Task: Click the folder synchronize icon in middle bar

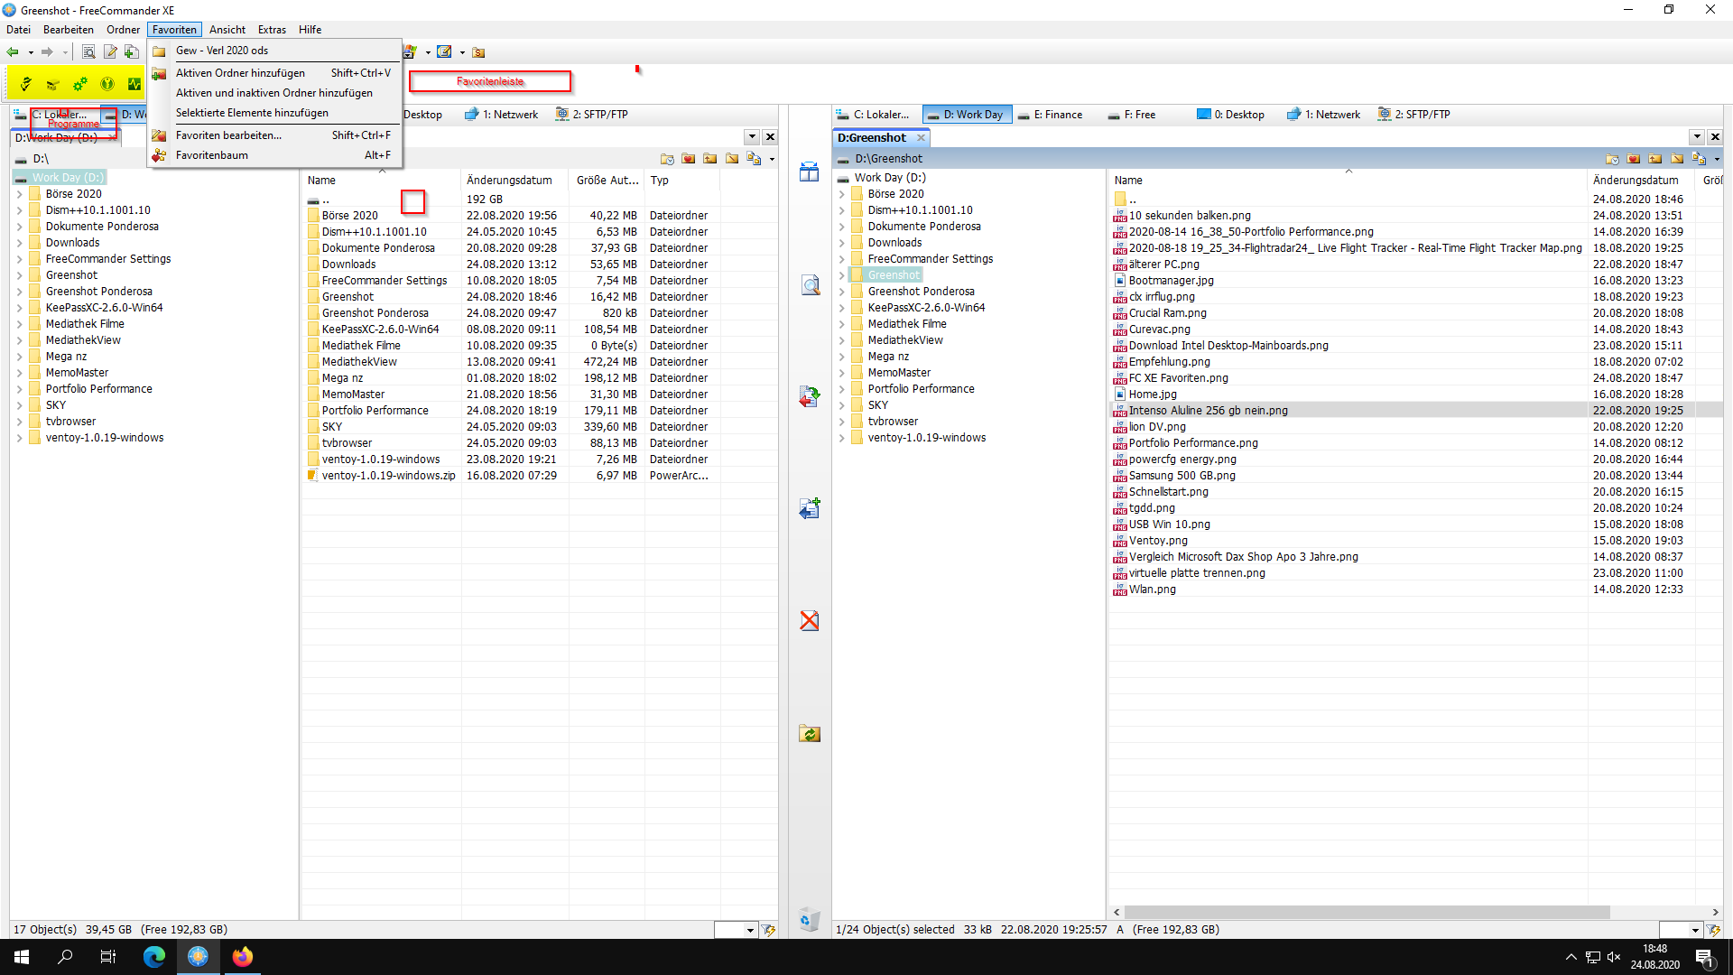Action: point(810,734)
